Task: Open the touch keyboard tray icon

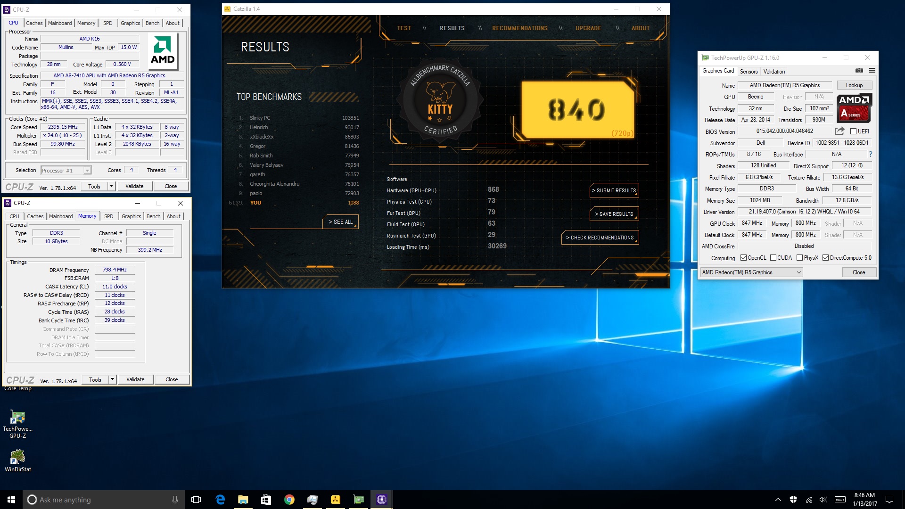Action: [840, 500]
